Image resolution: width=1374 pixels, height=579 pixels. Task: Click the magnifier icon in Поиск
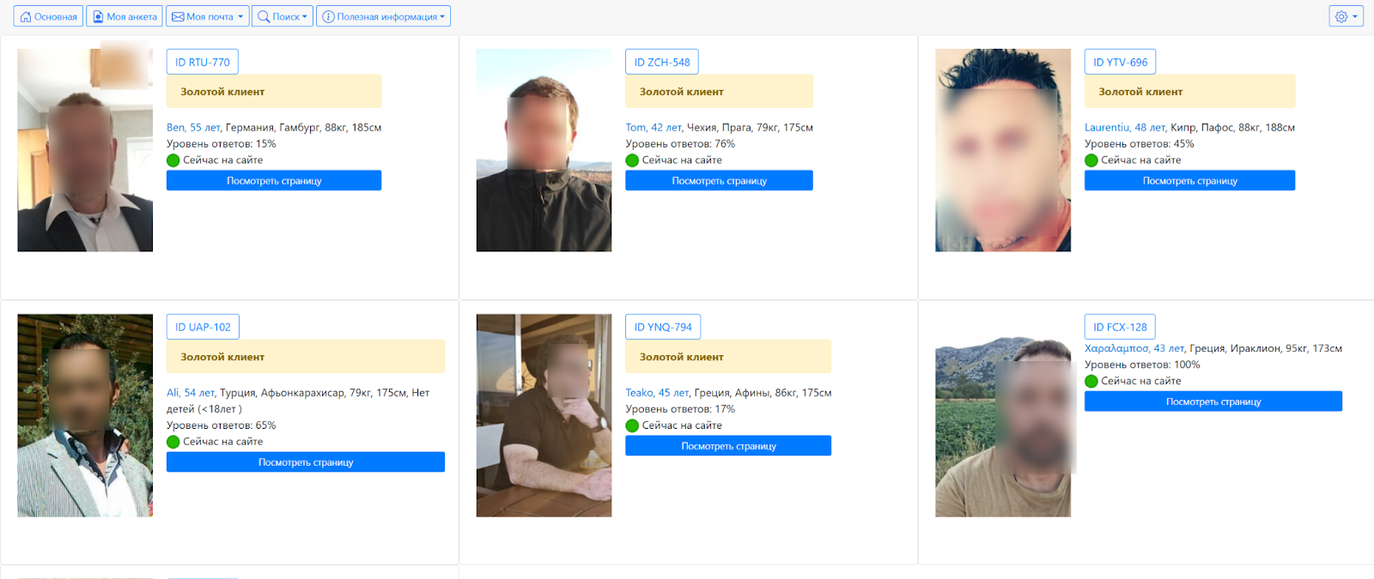coord(264,16)
